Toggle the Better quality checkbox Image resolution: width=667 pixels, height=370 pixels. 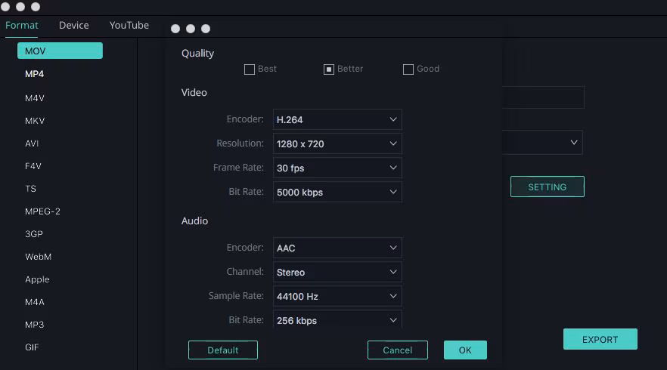coord(329,69)
